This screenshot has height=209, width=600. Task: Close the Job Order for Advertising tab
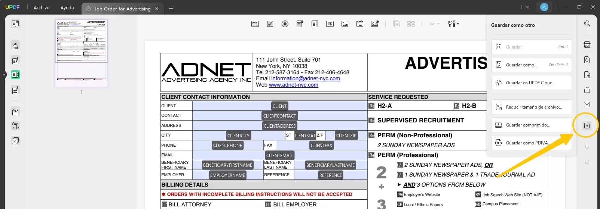(157, 9)
